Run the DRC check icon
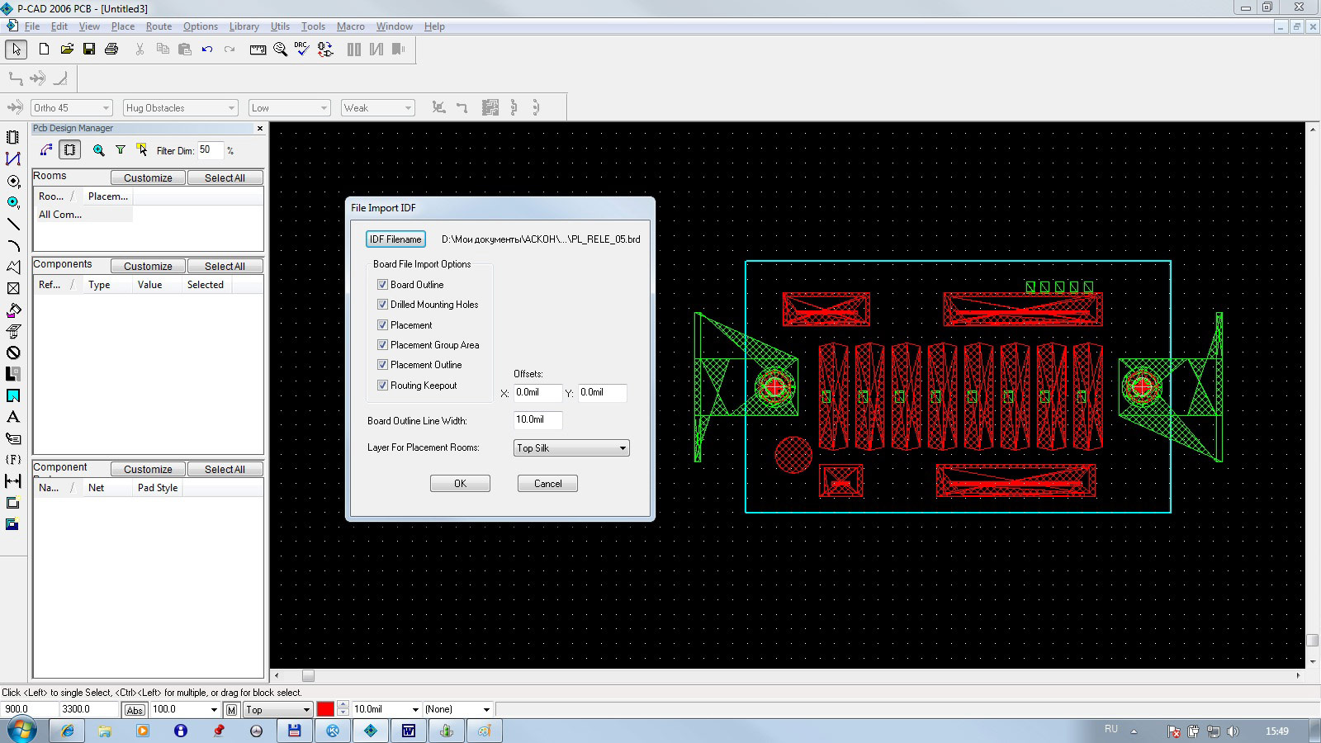The width and height of the screenshot is (1321, 743). point(302,50)
